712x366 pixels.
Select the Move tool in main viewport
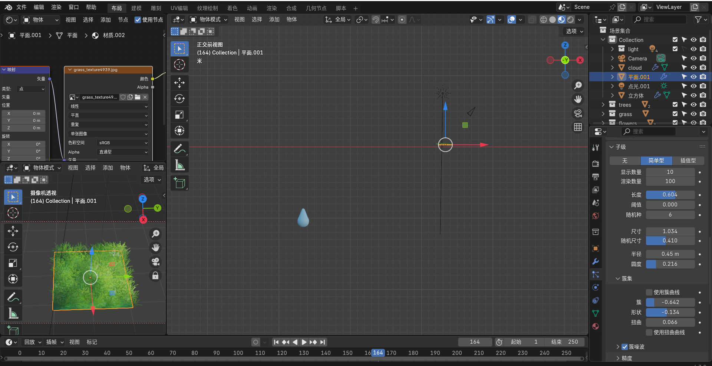tap(179, 83)
